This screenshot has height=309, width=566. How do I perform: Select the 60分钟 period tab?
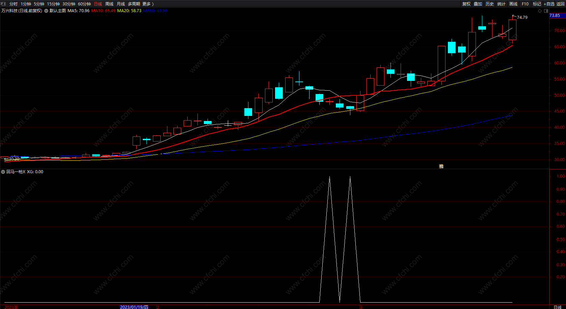(x=84, y=4)
